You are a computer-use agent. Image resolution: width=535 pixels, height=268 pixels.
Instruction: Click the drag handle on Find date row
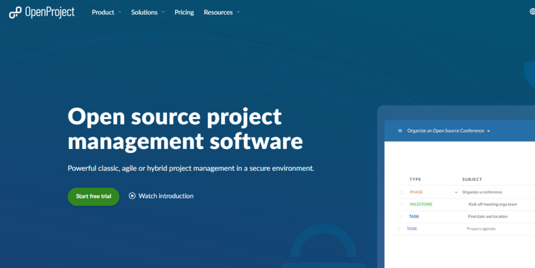click(401, 217)
